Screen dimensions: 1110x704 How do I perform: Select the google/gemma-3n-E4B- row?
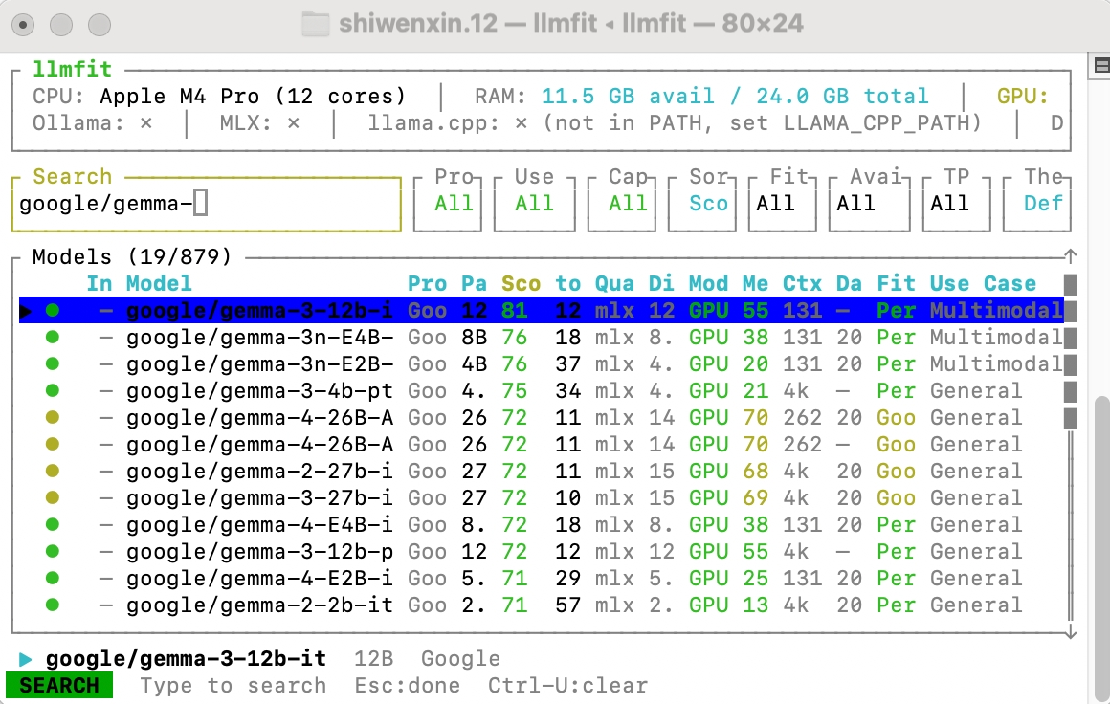542,338
